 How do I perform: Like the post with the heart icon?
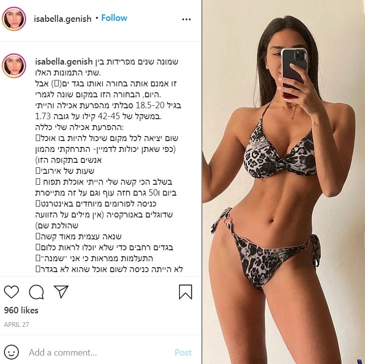pyautogui.click(x=11, y=291)
